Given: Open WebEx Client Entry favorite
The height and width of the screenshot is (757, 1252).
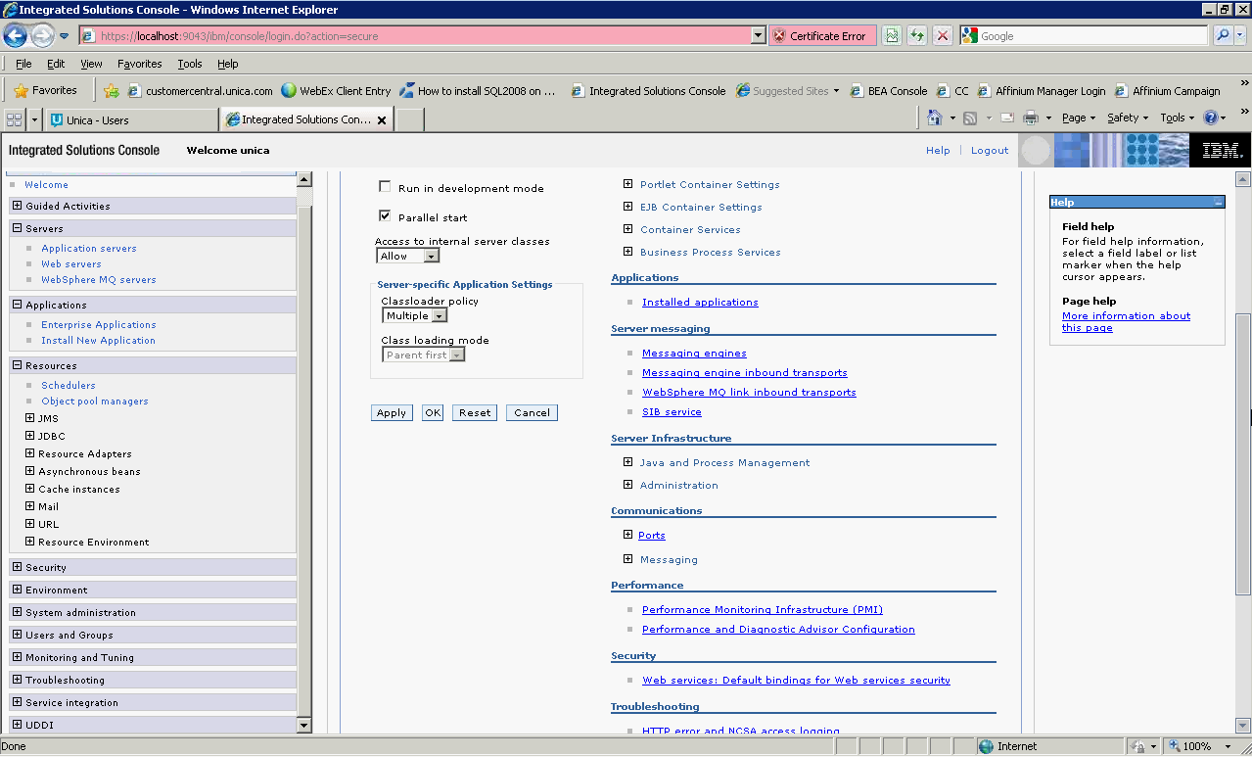Looking at the screenshot, I should (336, 91).
